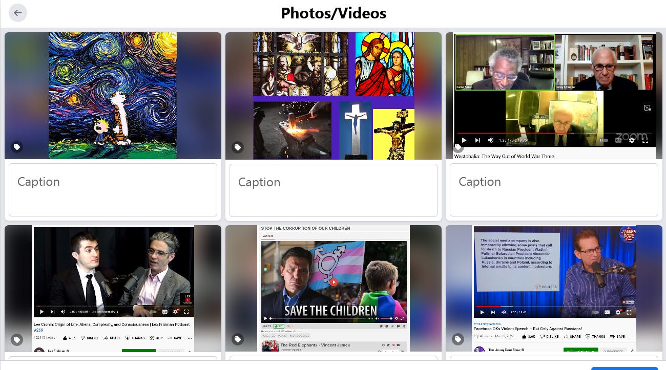Open the Facebook OKs Violent Speech thumbnail
Screen dimensions: 666x370
(554, 289)
